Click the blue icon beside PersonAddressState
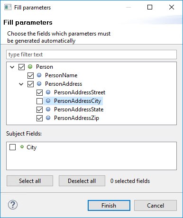 point(48,109)
